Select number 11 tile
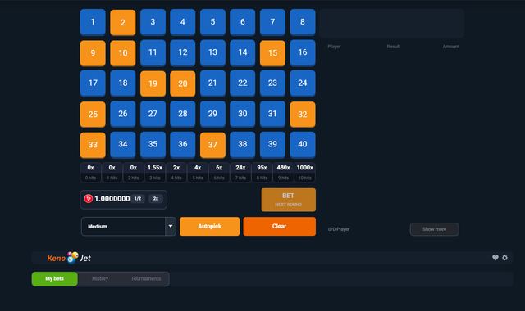Image resolution: width=525 pixels, height=311 pixels. 153,52
